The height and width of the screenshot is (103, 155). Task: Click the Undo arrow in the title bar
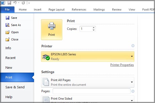(x=15, y=3)
